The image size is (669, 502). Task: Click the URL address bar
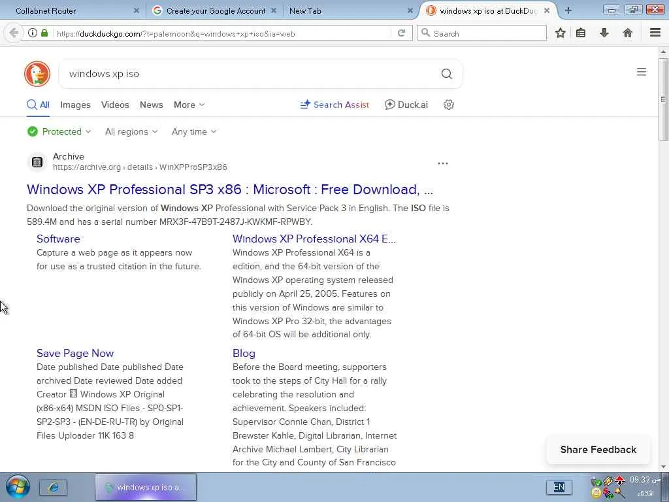point(222,33)
